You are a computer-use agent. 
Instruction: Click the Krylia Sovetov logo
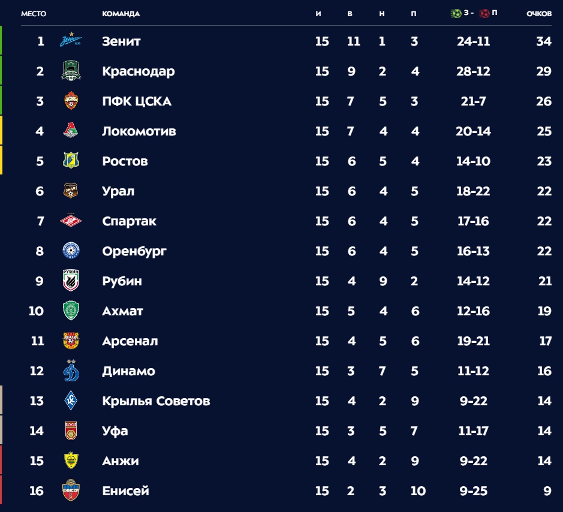click(x=71, y=401)
